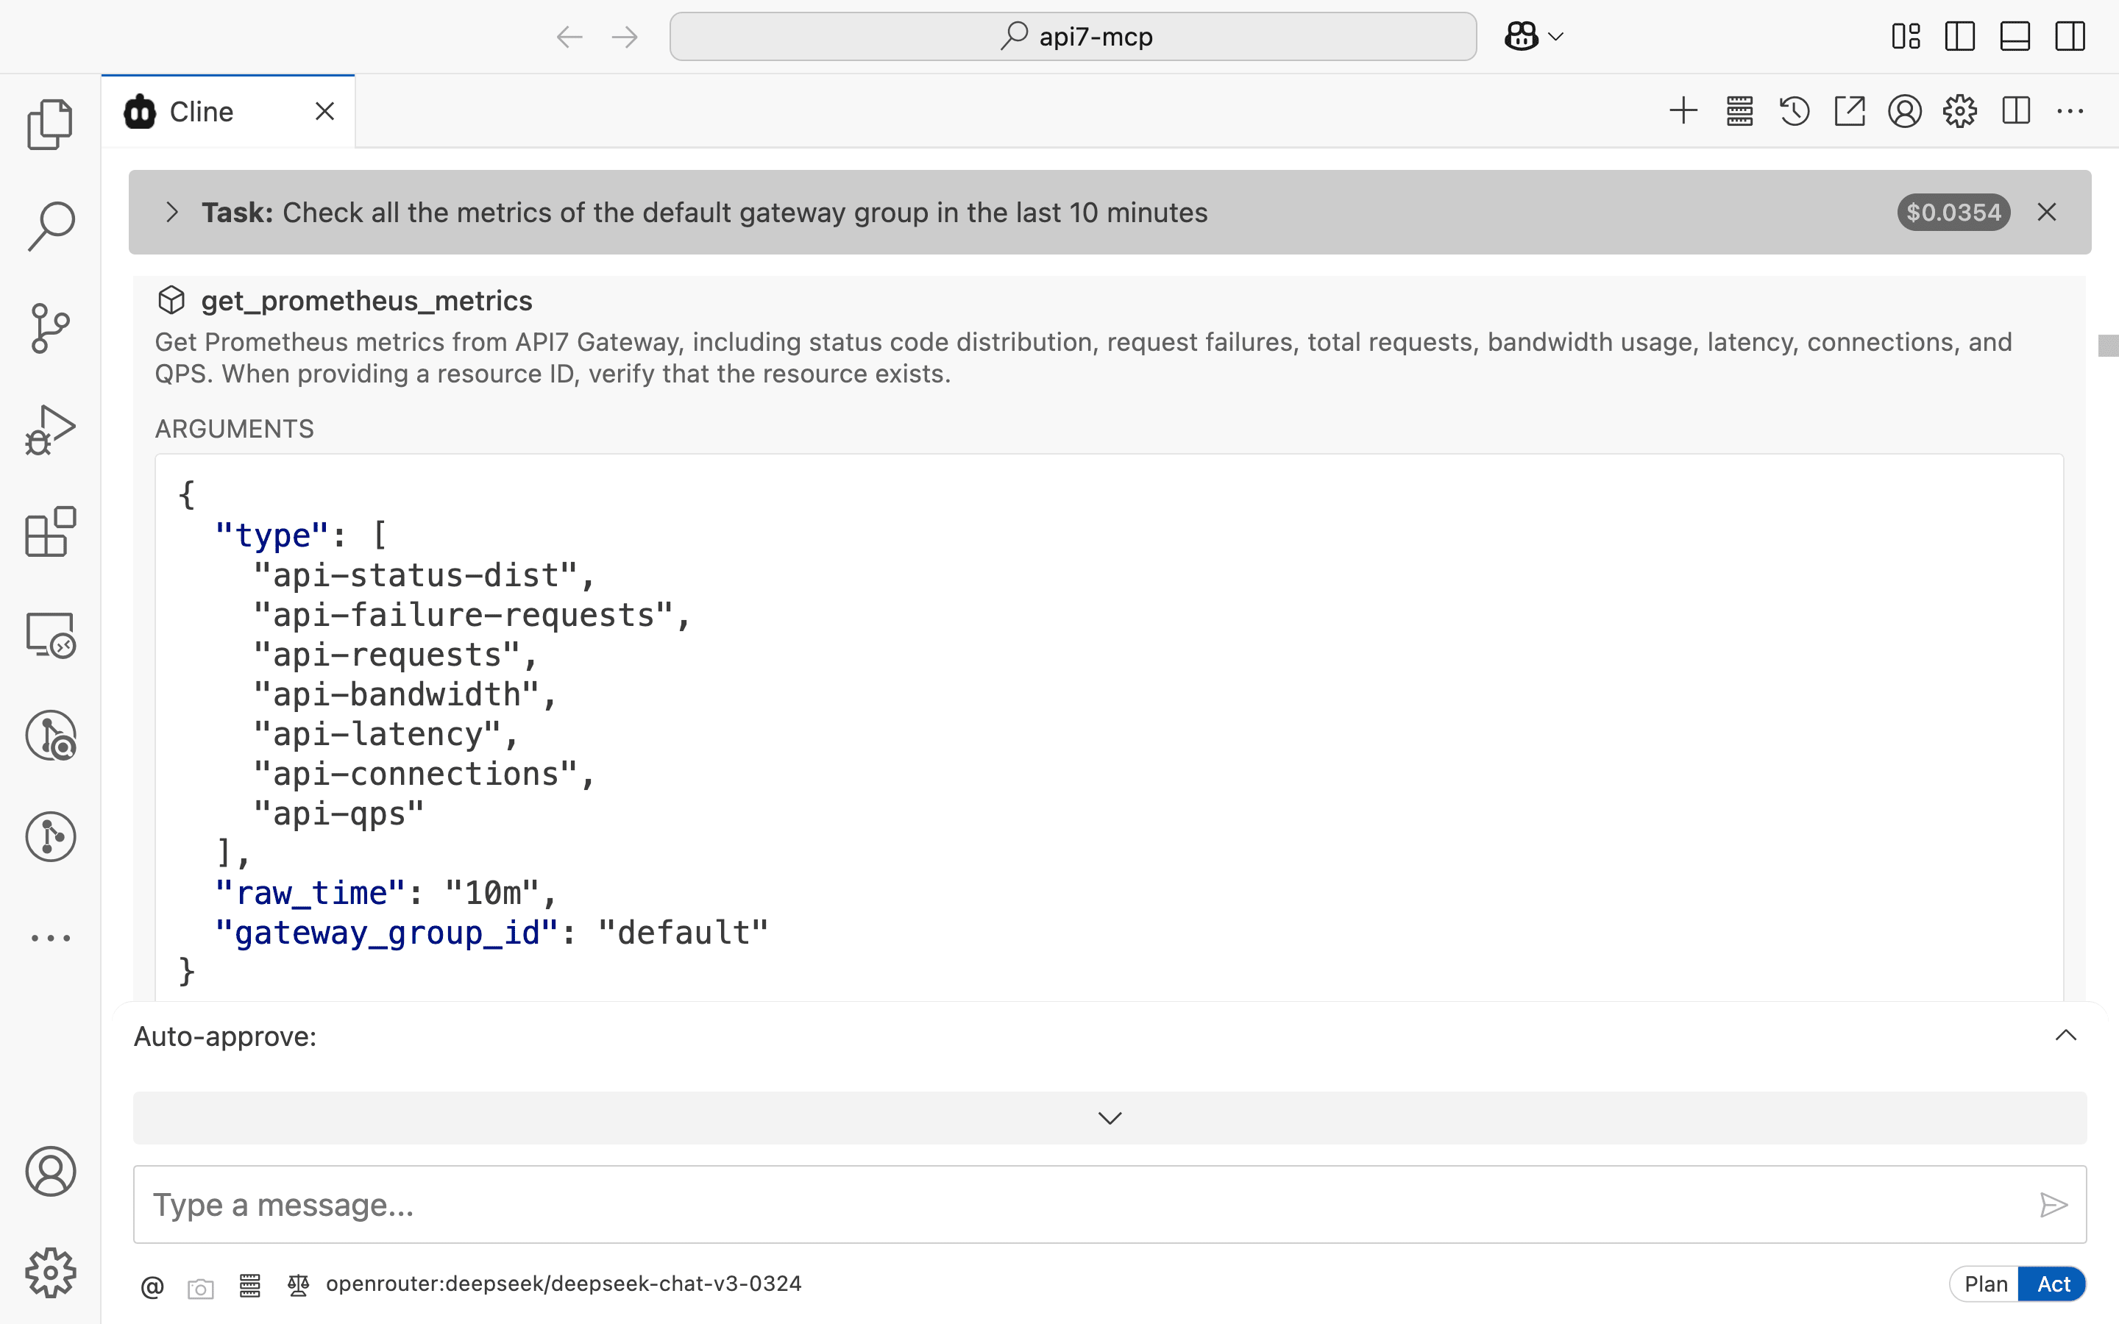
Task: Manage MCP servers from bottom bar icon
Action: click(x=249, y=1284)
